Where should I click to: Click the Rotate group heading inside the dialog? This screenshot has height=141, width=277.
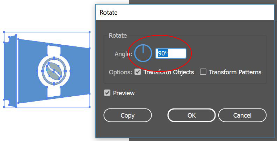click(118, 36)
